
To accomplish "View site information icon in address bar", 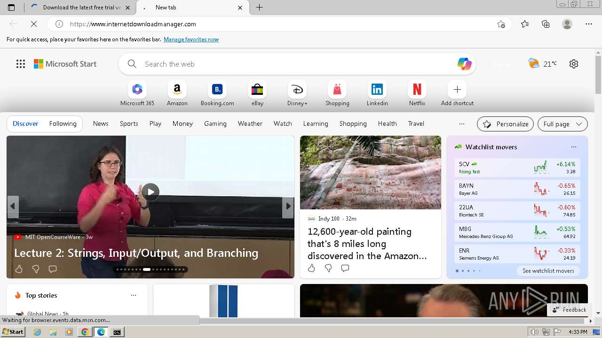I will point(59,24).
